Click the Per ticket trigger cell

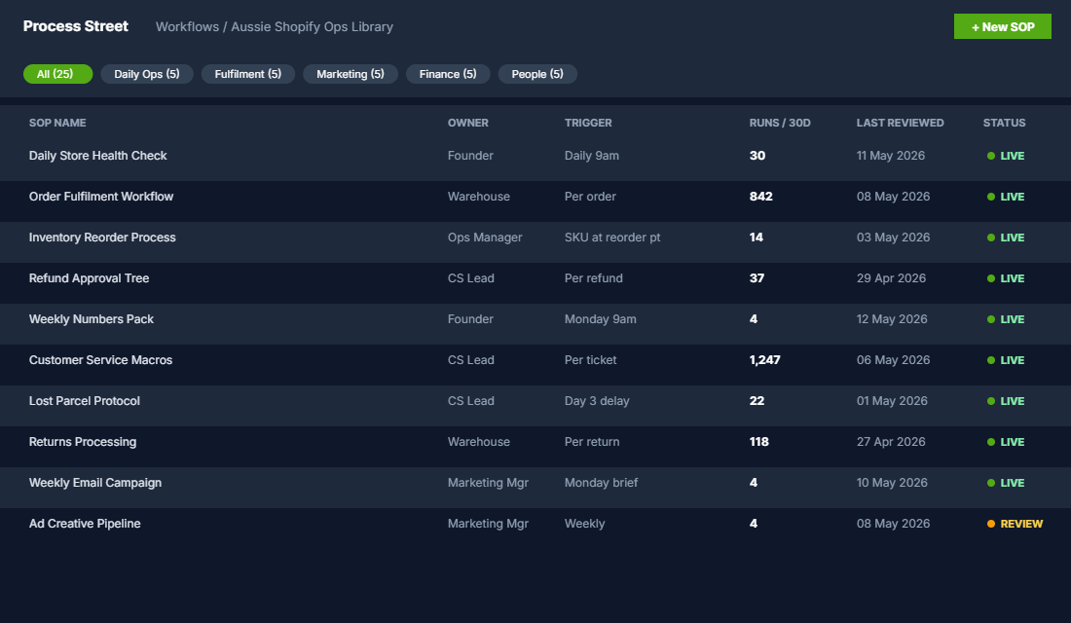point(590,360)
